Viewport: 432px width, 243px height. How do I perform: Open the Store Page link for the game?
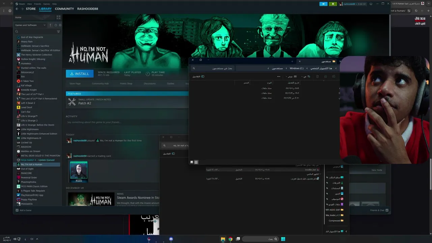coord(75,83)
